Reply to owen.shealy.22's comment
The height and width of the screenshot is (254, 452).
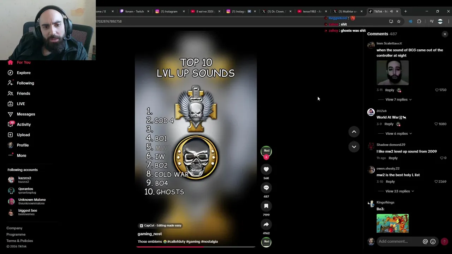[390, 182]
